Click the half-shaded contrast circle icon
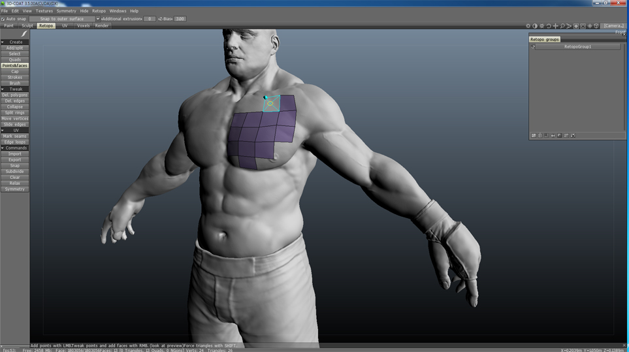The width and height of the screenshot is (629, 352). click(x=535, y=25)
